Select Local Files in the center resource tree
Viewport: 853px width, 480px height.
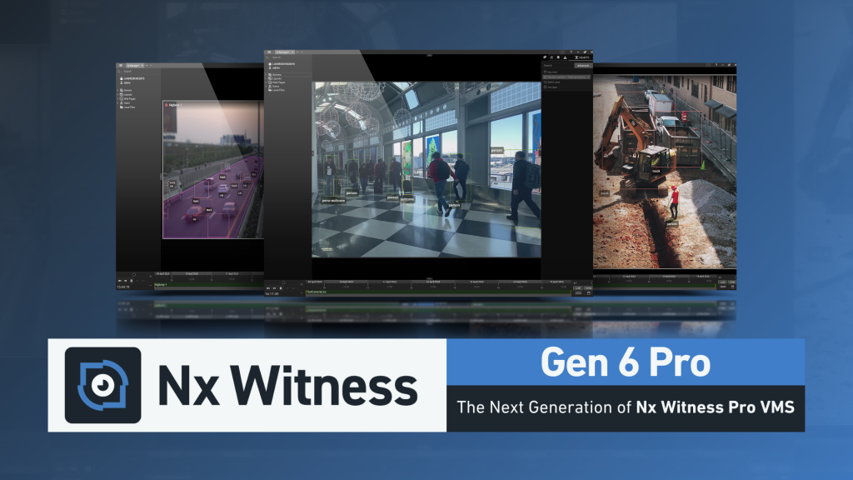click(277, 89)
